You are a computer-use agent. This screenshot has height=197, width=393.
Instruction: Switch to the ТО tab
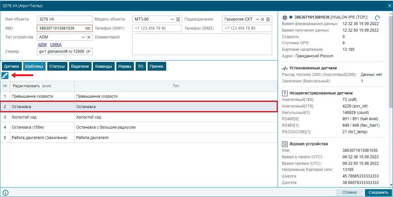(x=140, y=66)
